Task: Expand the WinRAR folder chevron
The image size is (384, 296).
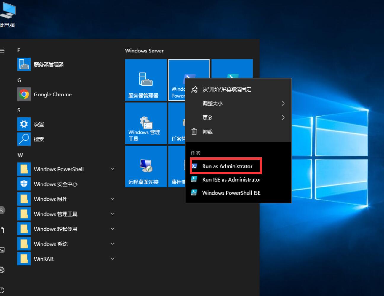Action: click(113, 259)
